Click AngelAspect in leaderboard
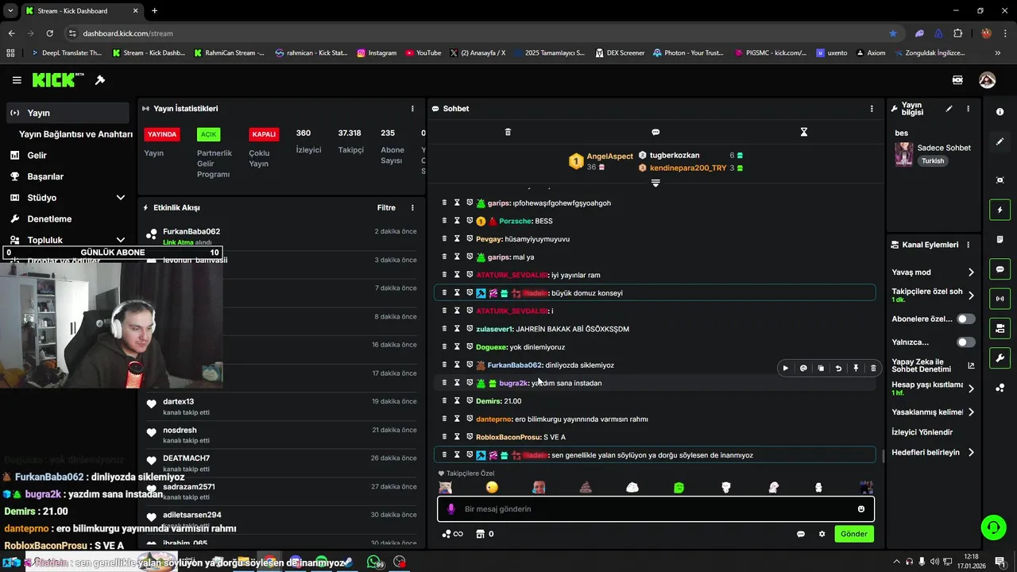Screen dimensions: 1017x572 (x=609, y=157)
